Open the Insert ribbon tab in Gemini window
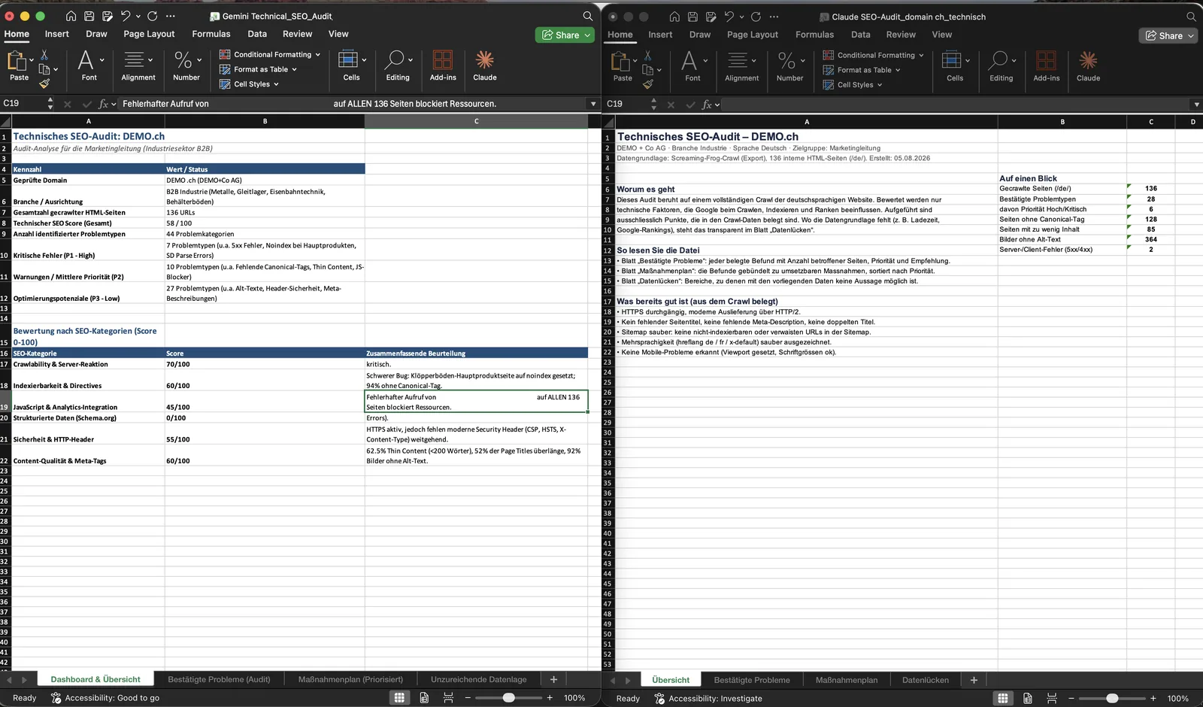The height and width of the screenshot is (707, 1203). point(56,34)
